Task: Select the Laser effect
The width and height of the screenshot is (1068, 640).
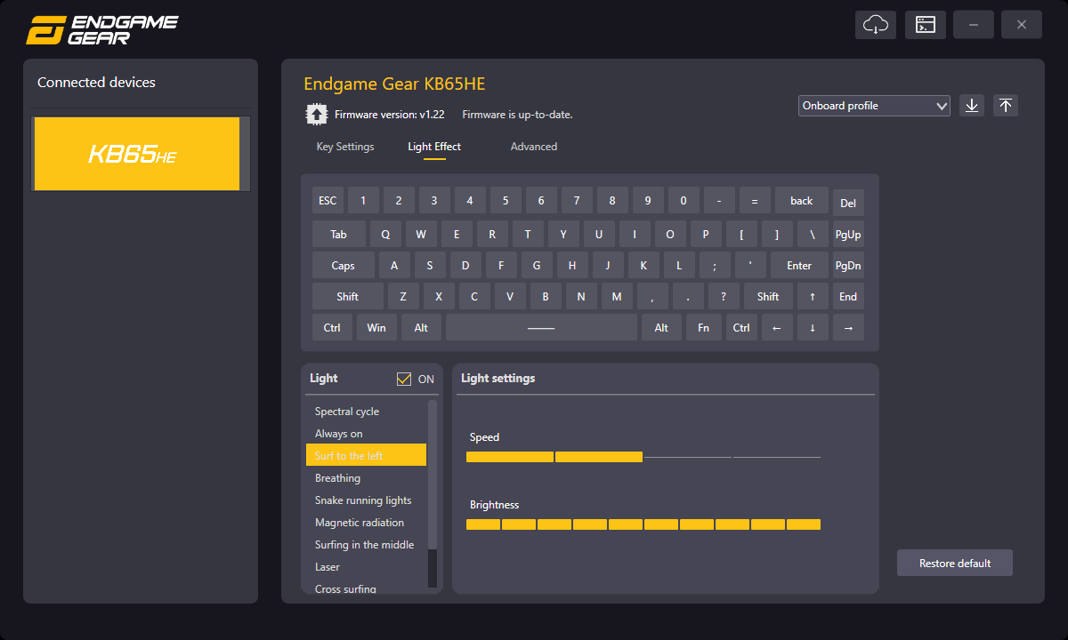Action: click(366, 567)
